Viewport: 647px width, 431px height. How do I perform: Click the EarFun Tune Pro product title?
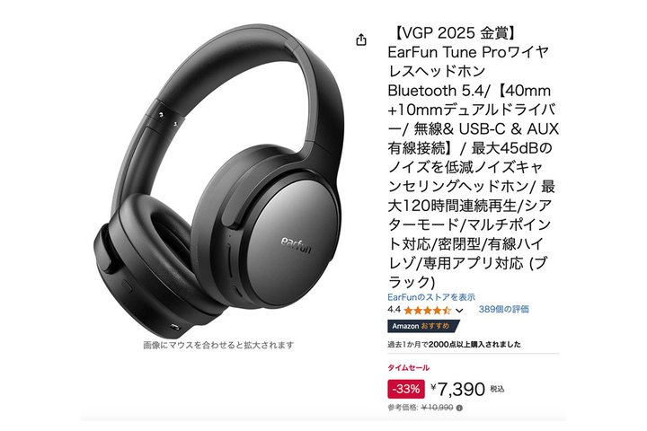tap(473, 157)
